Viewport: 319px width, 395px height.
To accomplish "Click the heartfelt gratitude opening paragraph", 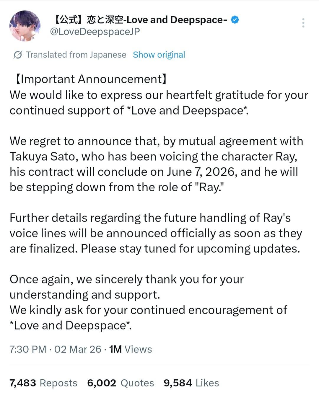I will (x=159, y=103).
